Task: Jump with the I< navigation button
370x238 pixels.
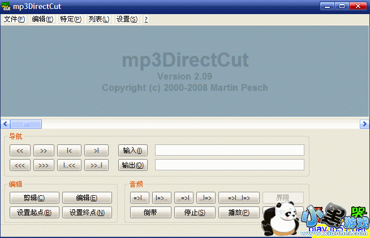Action: [69, 150]
